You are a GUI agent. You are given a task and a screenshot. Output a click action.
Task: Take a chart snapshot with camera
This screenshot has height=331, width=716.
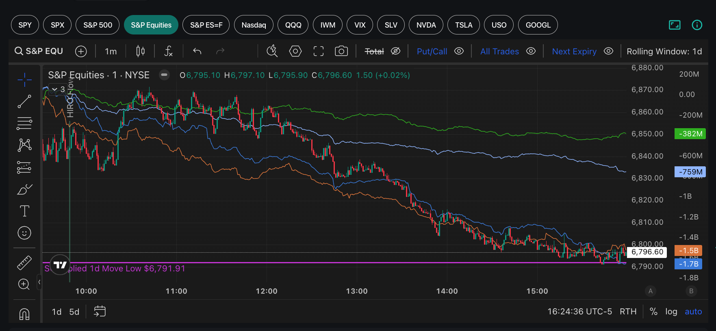click(341, 51)
